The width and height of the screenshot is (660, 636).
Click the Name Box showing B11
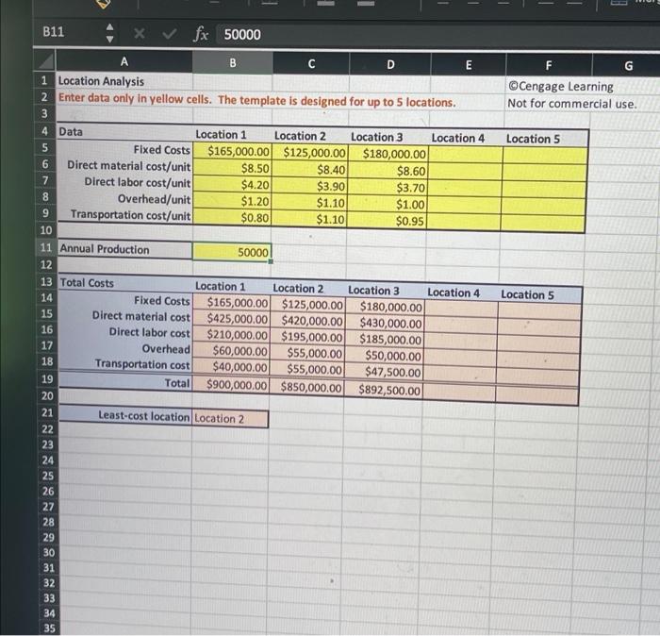pyautogui.click(x=54, y=32)
